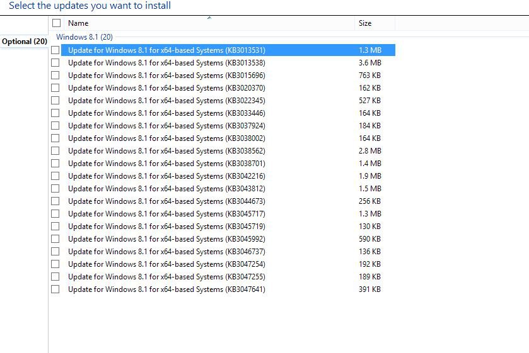Viewport: 529px width, 353px height.
Task: Tick the KB3022345 update checkbox
Action: [x=55, y=100]
